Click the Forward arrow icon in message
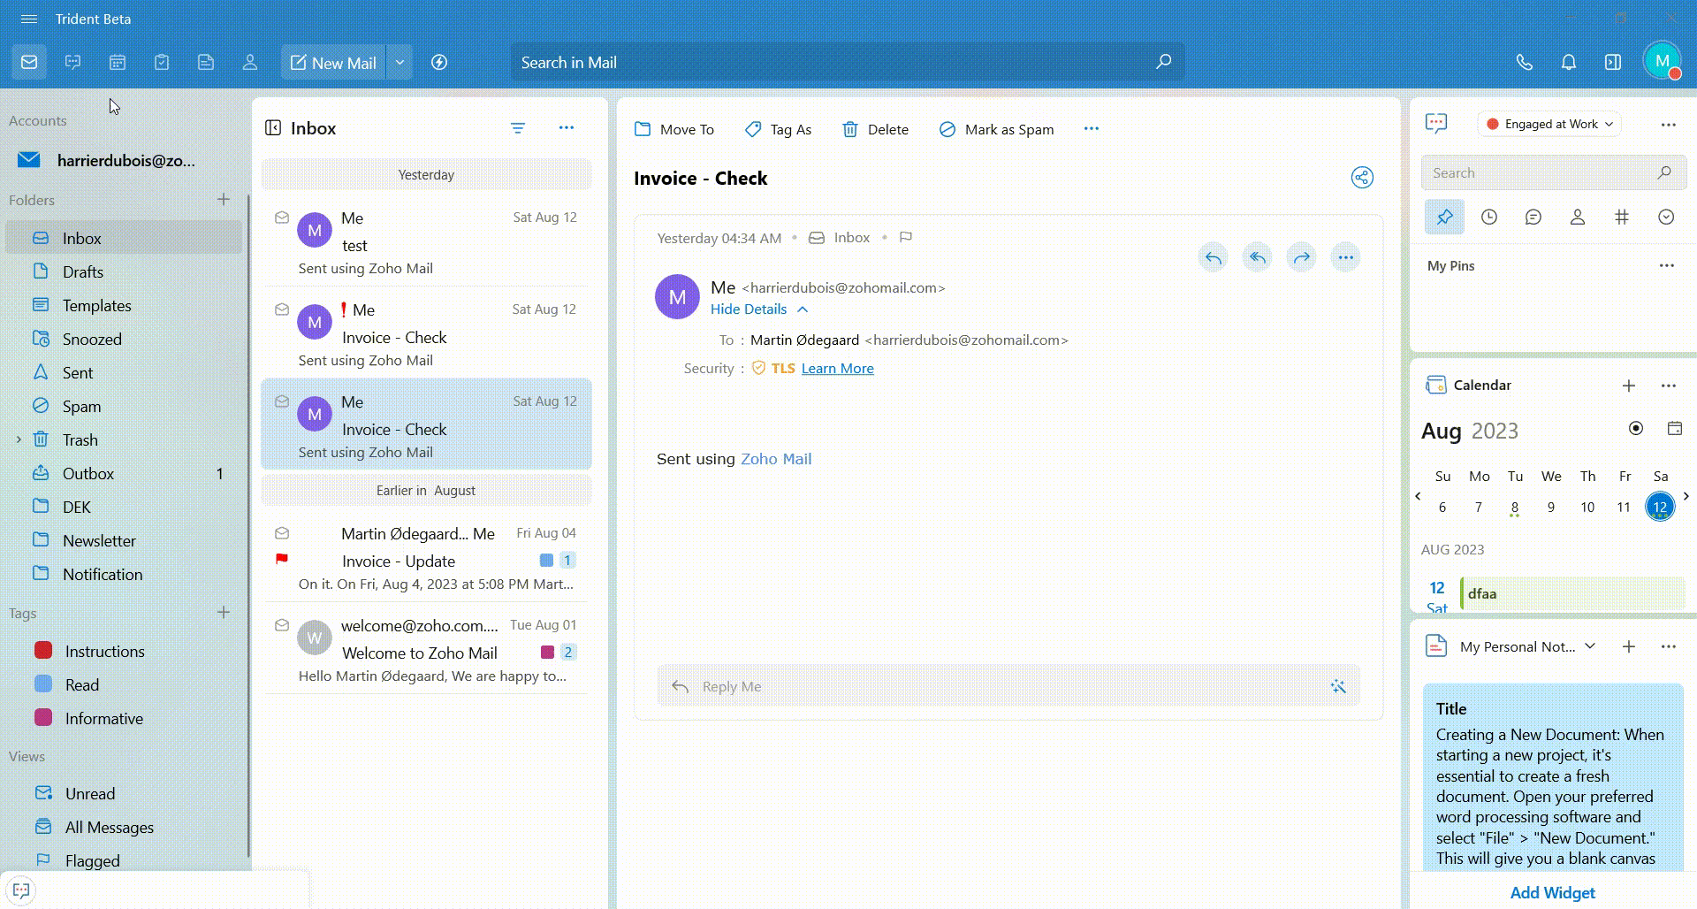Viewport: 1697px width, 909px height. tap(1301, 258)
